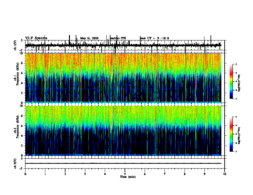Click the "2" time axis tick label
253x195 pixels.
(x=65, y=174)
